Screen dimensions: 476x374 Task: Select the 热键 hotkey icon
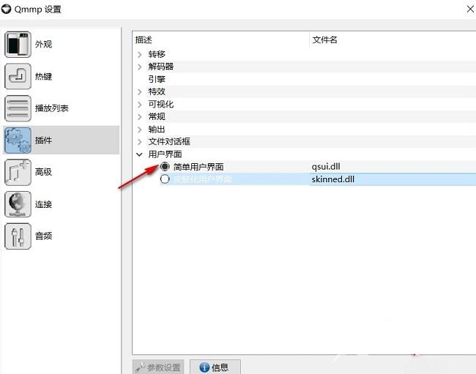pos(18,76)
